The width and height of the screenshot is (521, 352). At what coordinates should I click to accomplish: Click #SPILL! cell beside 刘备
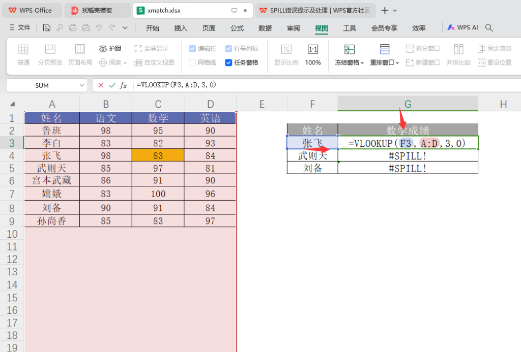(408, 168)
